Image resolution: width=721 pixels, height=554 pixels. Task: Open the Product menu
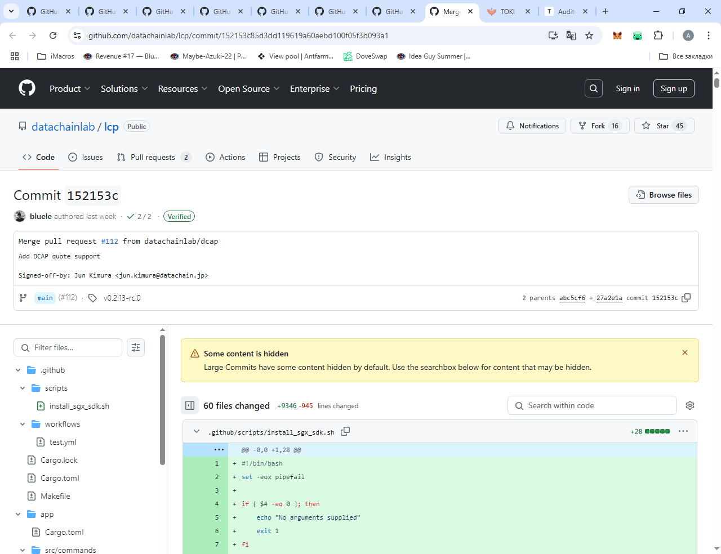pos(70,88)
